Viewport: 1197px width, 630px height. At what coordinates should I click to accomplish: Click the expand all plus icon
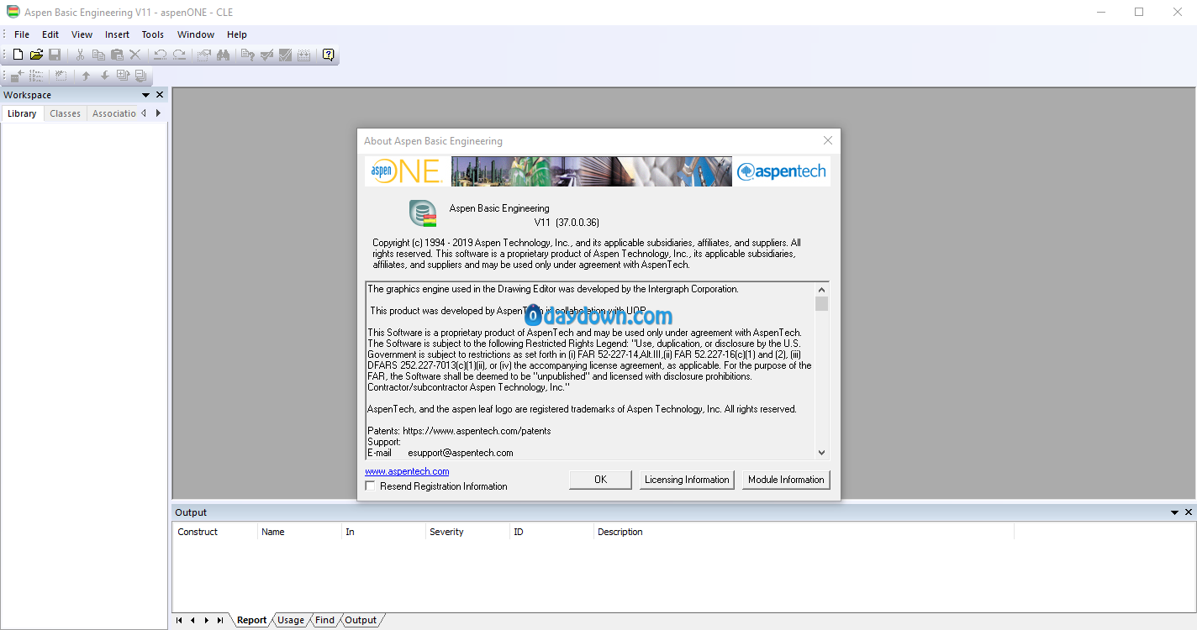click(123, 76)
